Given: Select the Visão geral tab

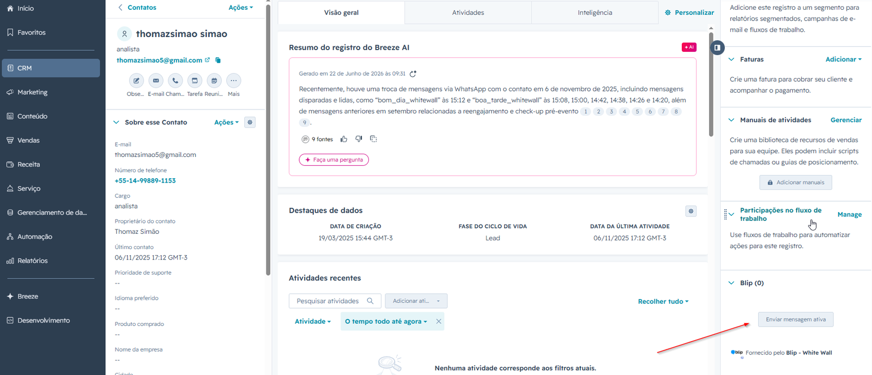Looking at the screenshot, I should [341, 13].
